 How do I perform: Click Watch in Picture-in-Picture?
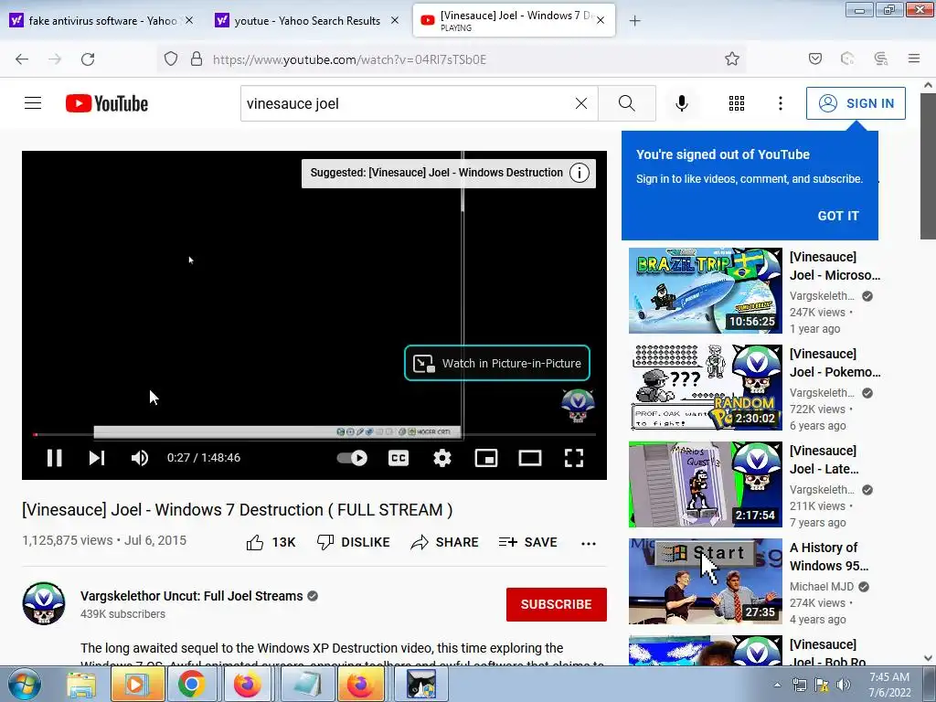(497, 363)
